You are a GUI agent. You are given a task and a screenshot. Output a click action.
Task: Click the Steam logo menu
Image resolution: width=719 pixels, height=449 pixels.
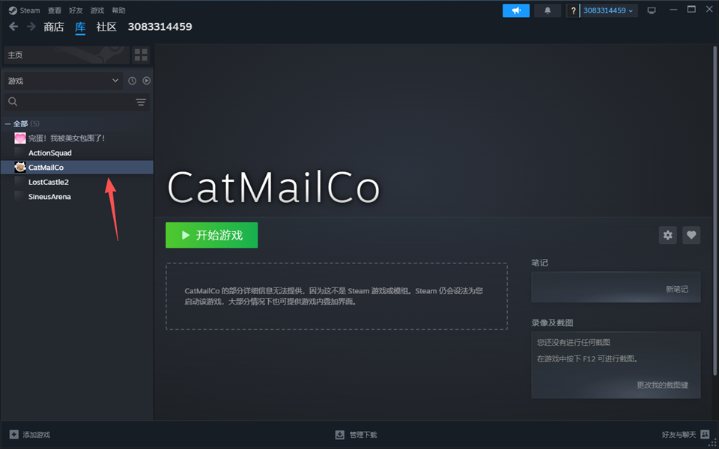click(x=24, y=10)
